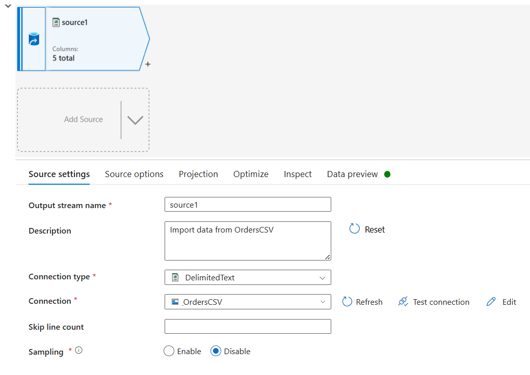Click the '5 total' columns text
This screenshot has width=530, height=375.
pyautogui.click(x=64, y=58)
